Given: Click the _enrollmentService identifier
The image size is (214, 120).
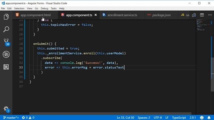Looking at the screenshot, I should [x=64, y=53].
